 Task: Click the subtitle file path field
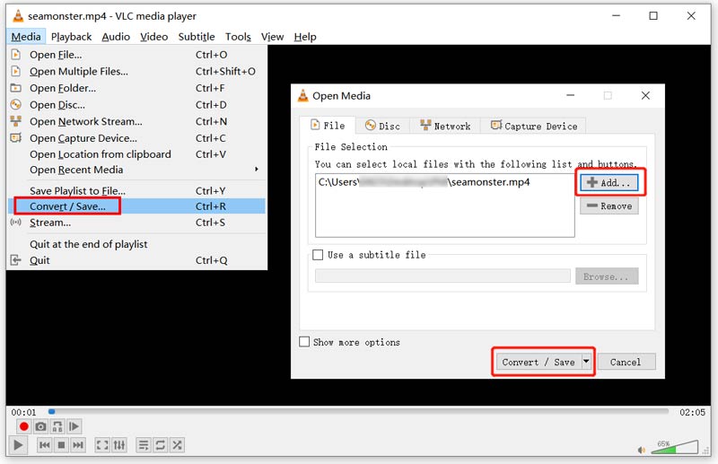click(442, 276)
